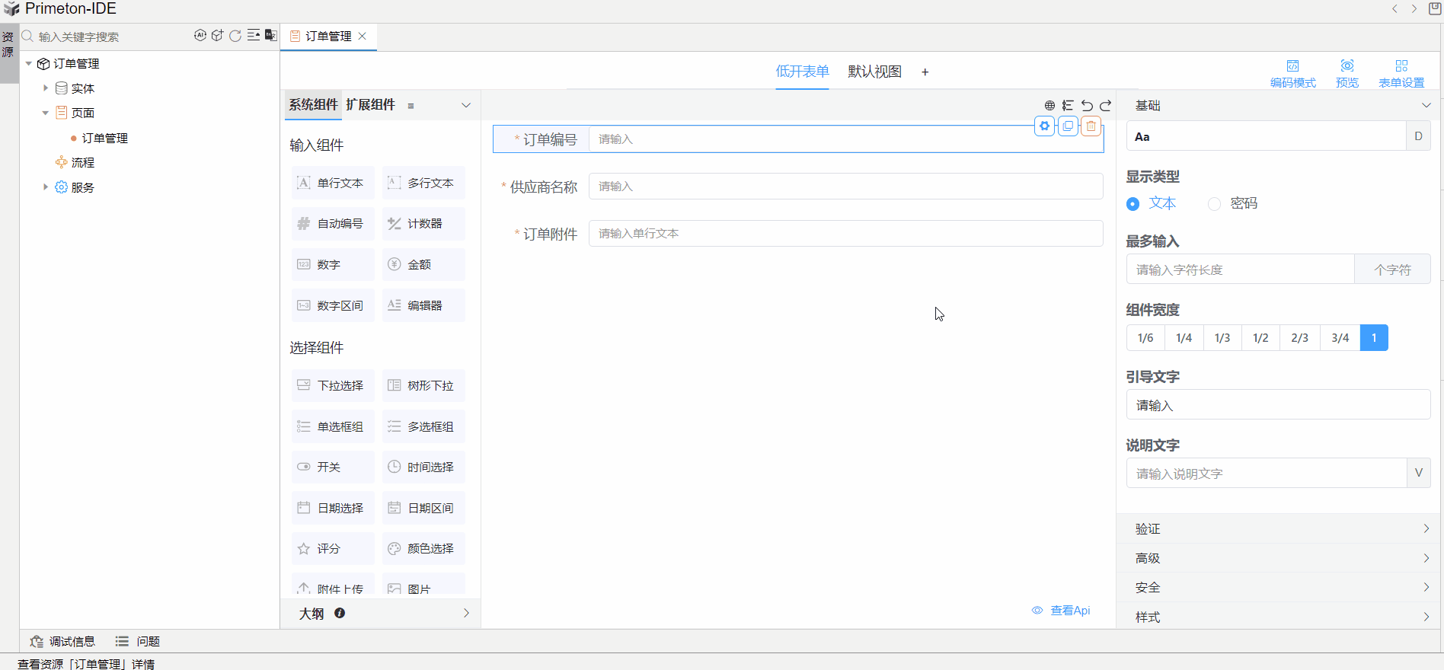
Task: Click the redo arrow in canvas toolbar
Action: pyautogui.click(x=1105, y=106)
